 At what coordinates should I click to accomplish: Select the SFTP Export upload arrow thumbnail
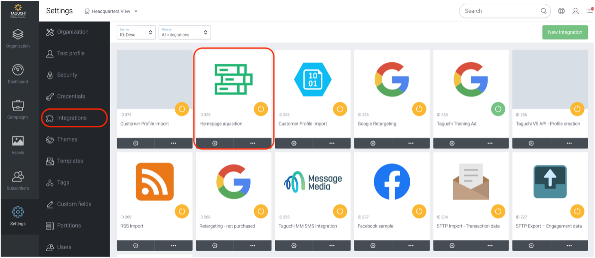point(550,182)
